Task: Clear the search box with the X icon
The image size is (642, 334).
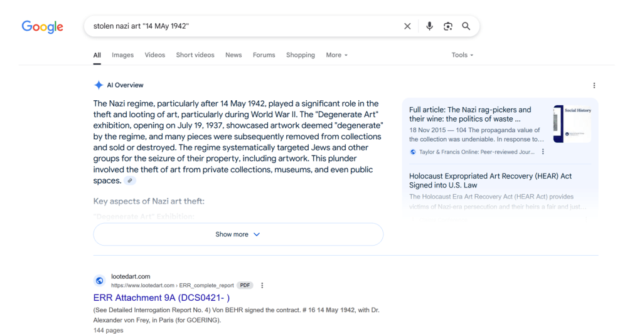Action: 407,26
